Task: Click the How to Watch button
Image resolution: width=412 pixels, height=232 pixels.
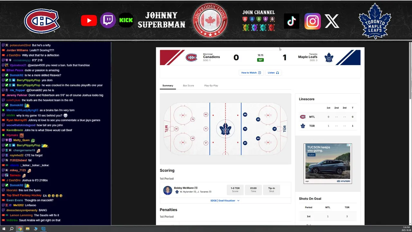Action: 251,72
